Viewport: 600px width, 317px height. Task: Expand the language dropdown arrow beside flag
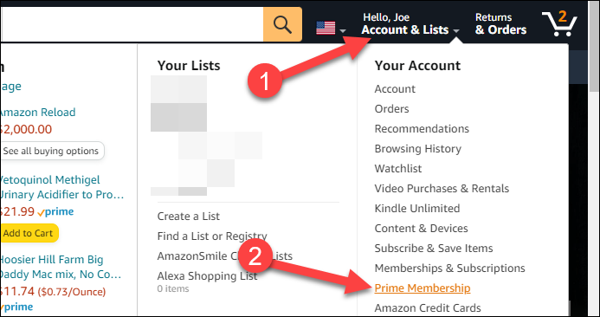343,30
